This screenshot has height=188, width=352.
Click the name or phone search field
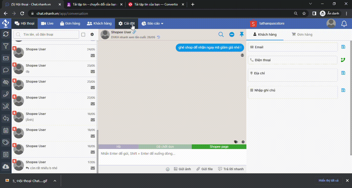tap(46, 34)
